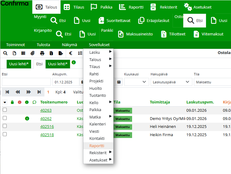Sort by Toimittaja column header
231x174 pixels.
pos(160,102)
